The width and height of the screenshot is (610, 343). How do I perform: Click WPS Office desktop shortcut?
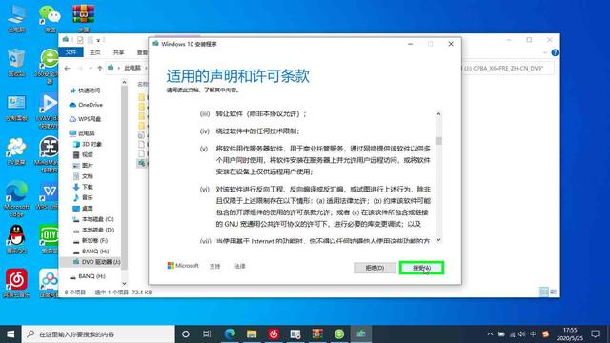pos(49,196)
